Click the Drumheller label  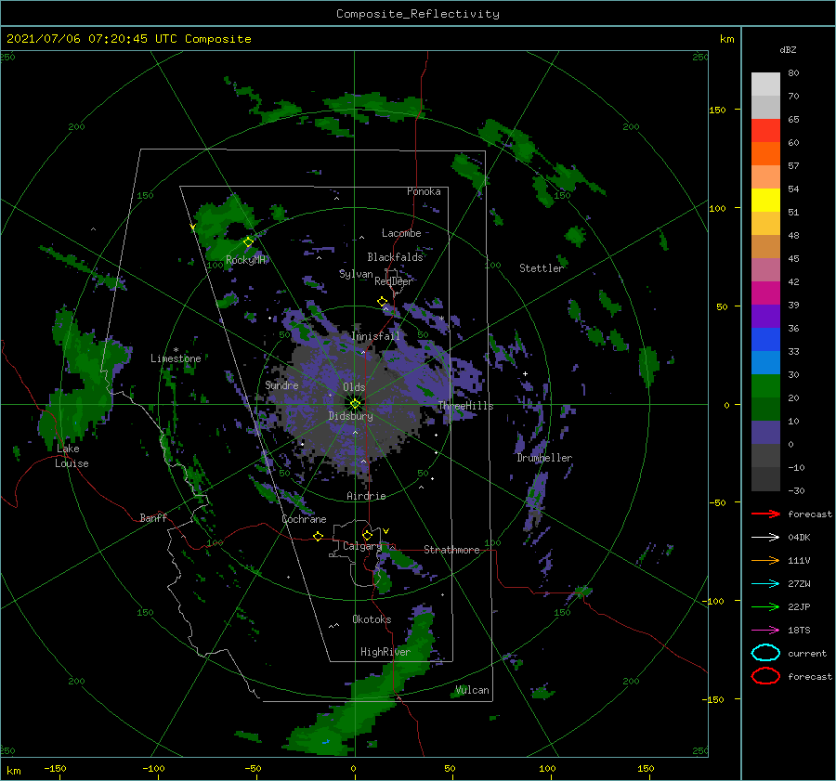pos(544,458)
